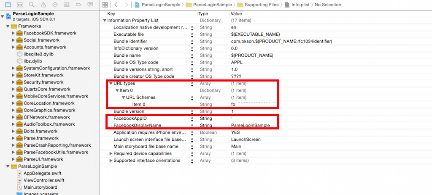Collapse the URL types row
This screenshot has height=195, width=432.
pos(111,84)
